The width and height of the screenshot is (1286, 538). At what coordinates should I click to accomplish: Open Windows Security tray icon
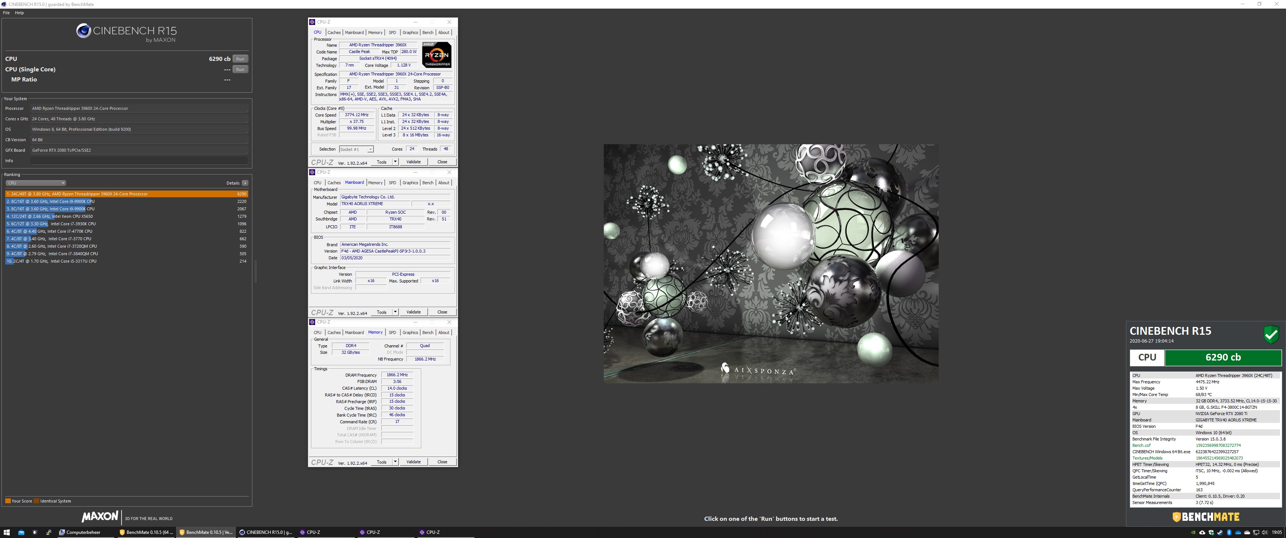1212,532
